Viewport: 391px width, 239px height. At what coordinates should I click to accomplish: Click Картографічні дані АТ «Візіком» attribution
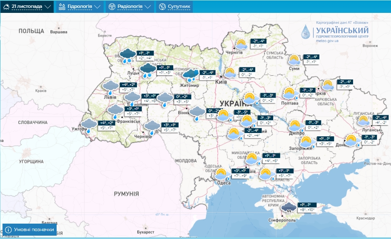pos(342,23)
